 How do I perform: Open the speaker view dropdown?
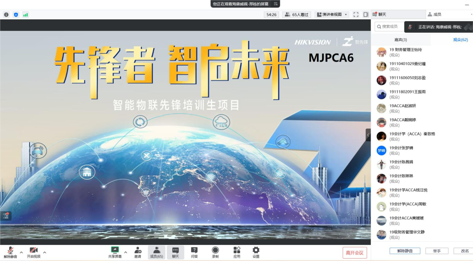coord(332,15)
